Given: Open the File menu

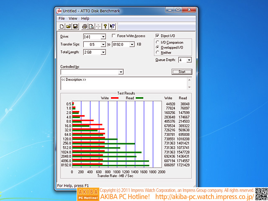Looking at the screenshot, I should [62, 18].
